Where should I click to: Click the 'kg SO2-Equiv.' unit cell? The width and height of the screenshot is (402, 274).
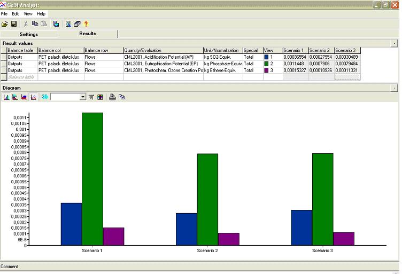pos(223,57)
